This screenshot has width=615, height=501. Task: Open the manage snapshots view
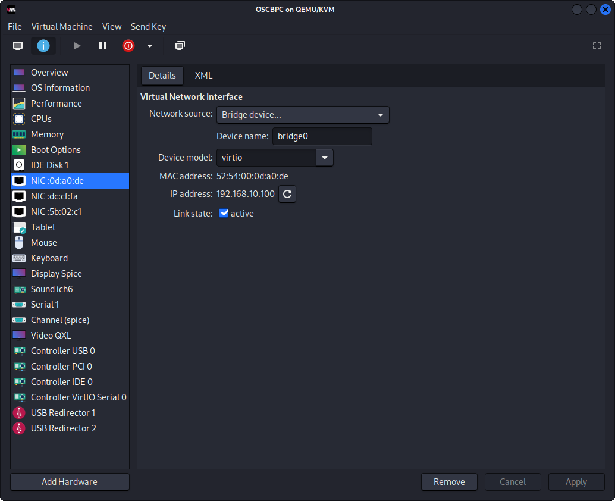180,46
